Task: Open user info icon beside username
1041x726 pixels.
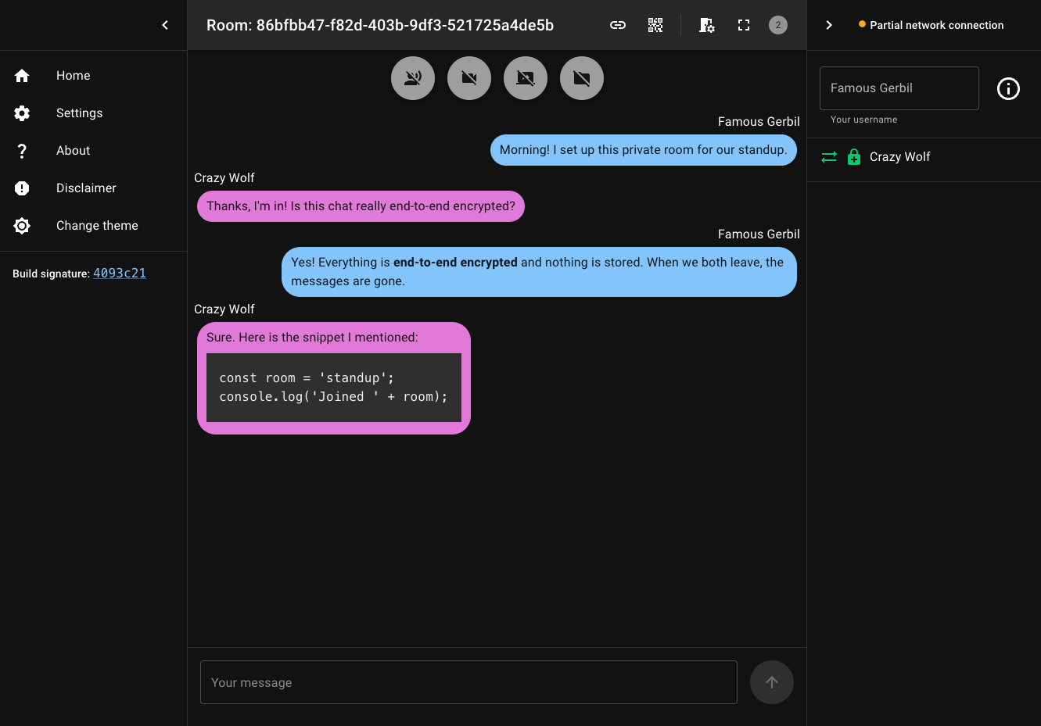Action: click(1008, 88)
